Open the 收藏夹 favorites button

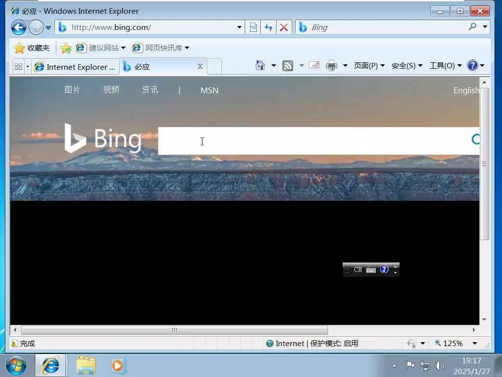32,48
